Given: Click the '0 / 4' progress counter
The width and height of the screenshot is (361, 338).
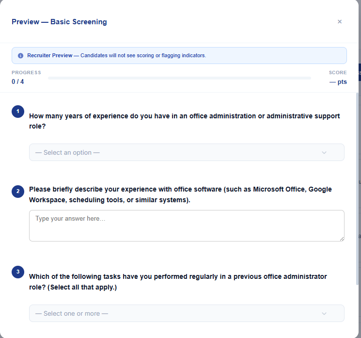Looking at the screenshot, I should pyautogui.click(x=18, y=82).
